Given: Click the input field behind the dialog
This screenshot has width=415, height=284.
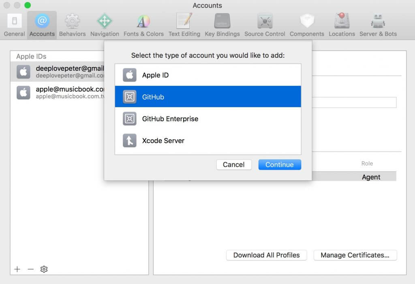Looking at the screenshot, I should (354, 102).
